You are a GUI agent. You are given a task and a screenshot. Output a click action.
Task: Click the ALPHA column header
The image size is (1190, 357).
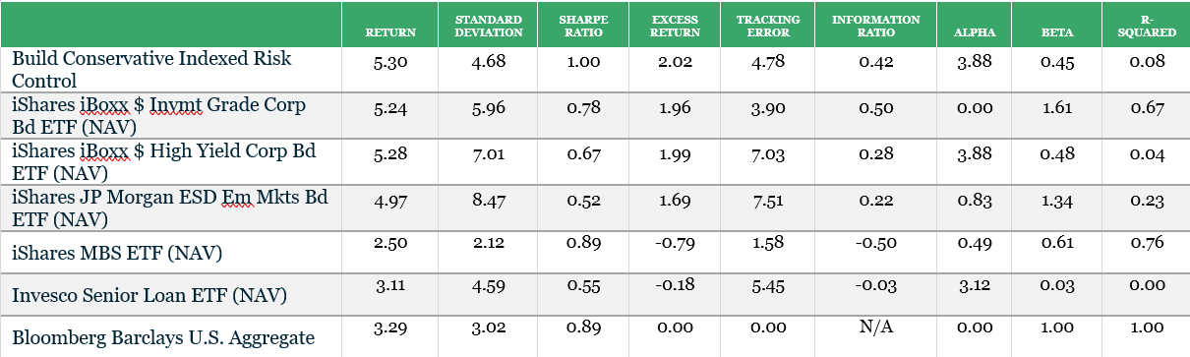tap(975, 32)
